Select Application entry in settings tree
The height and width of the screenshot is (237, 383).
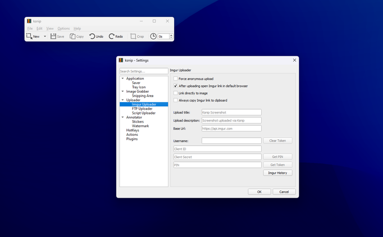point(135,79)
